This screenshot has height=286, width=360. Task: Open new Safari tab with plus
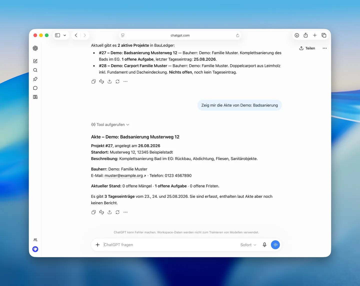click(315, 35)
